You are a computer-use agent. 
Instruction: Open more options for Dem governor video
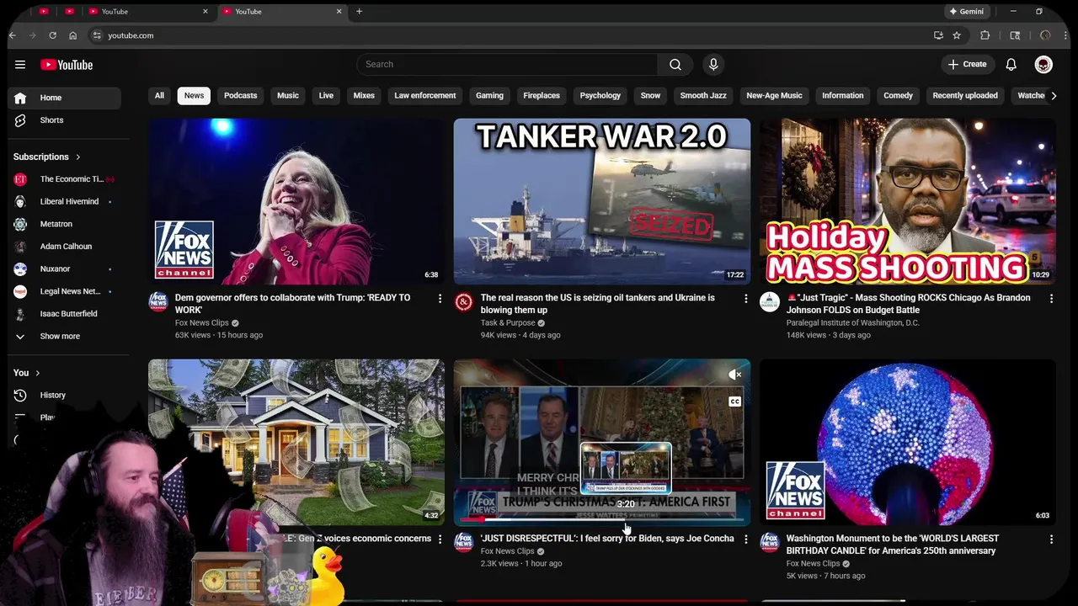(440, 299)
